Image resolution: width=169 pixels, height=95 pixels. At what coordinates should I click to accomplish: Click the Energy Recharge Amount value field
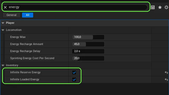pos(88,44)
